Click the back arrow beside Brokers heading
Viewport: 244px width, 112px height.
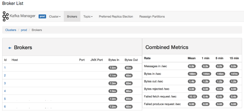(10, 48)
